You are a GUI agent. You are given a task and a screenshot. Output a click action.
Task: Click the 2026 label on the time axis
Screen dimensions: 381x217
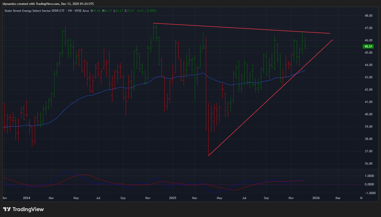[316, 198]
